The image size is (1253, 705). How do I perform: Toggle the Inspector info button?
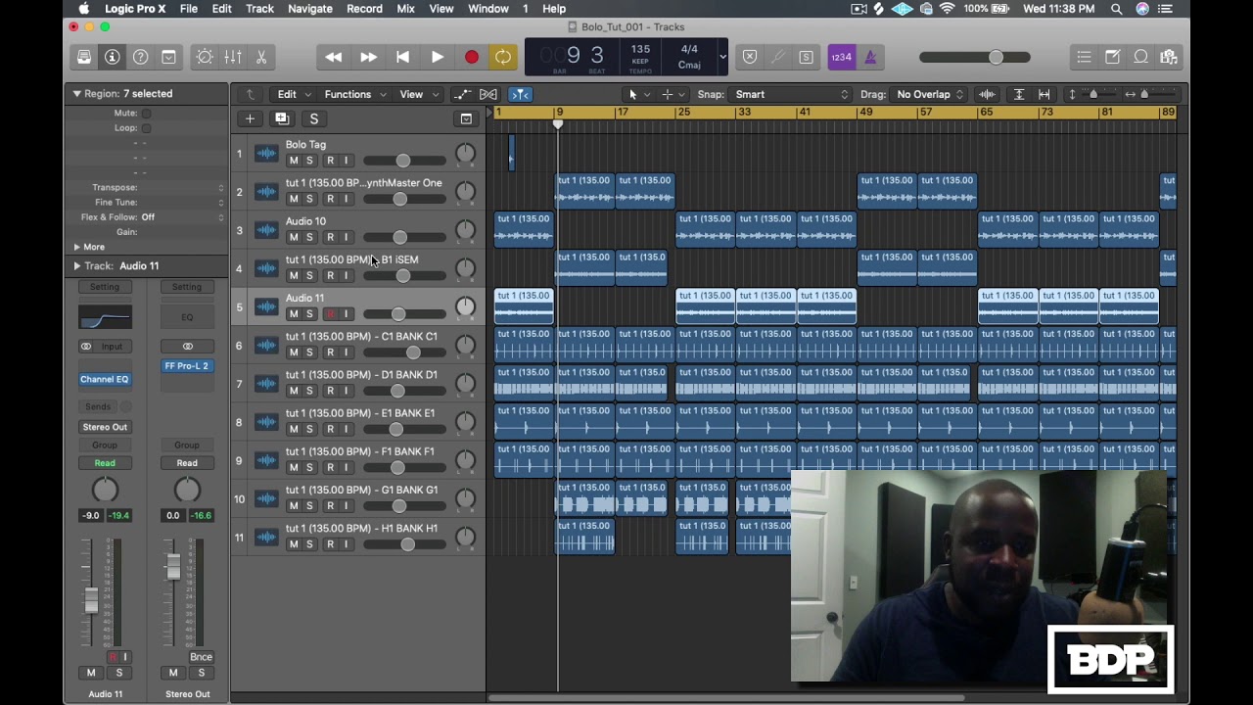(x=113, y=57)
